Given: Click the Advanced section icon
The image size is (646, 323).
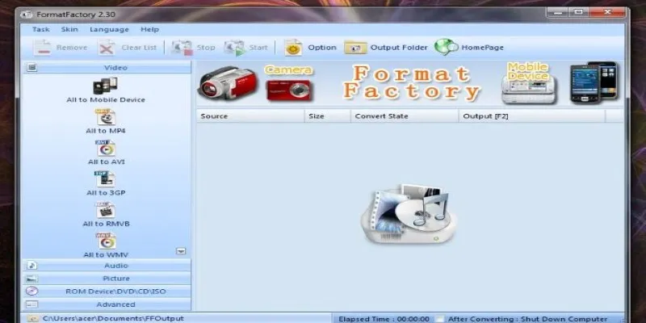Looking at the screenshot, I should [x=31, y=304].
